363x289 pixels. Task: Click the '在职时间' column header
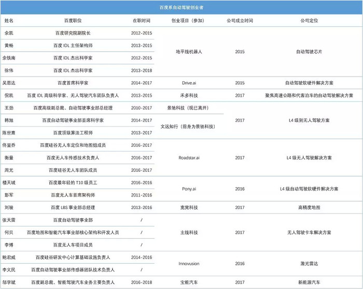142,21
